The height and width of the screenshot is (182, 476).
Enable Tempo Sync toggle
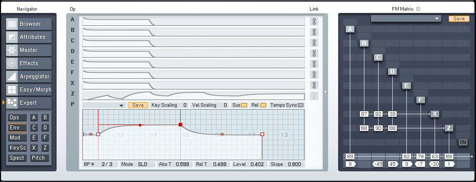300,105
